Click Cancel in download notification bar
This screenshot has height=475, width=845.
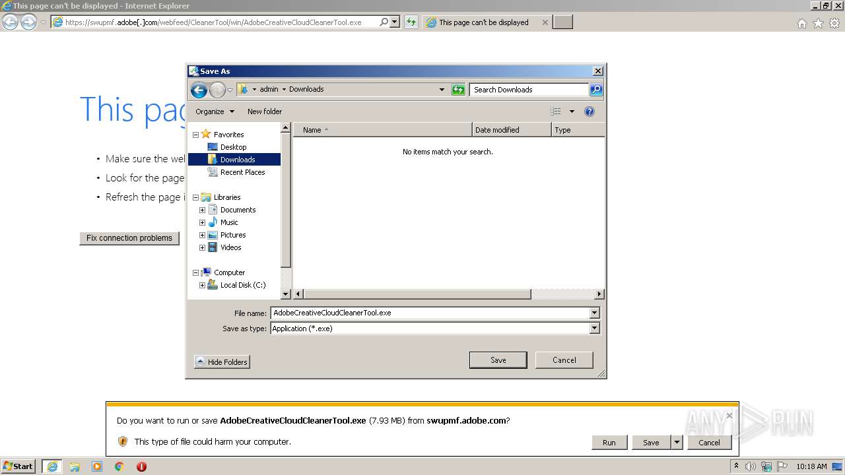[x=709, y=443]
